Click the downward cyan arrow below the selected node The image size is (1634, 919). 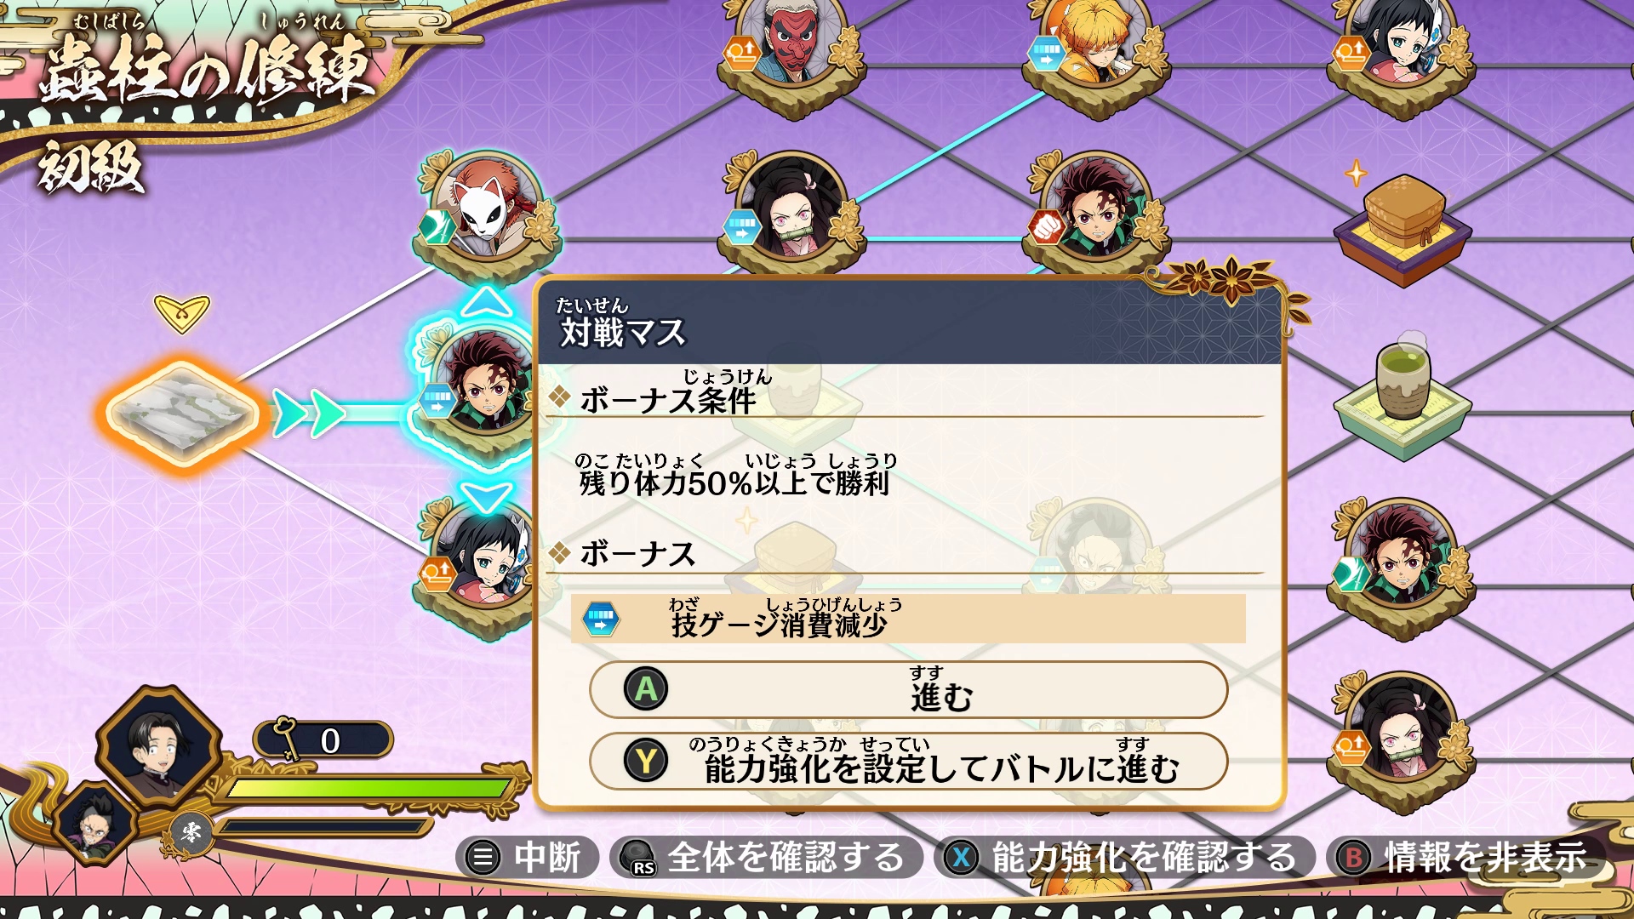(486, 497)
